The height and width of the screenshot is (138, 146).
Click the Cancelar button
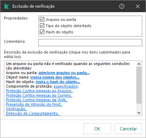[x=128, y=129]
